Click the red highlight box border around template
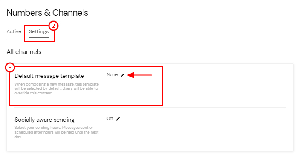Viewport: 299px width, 157px height. pos(86,105)
